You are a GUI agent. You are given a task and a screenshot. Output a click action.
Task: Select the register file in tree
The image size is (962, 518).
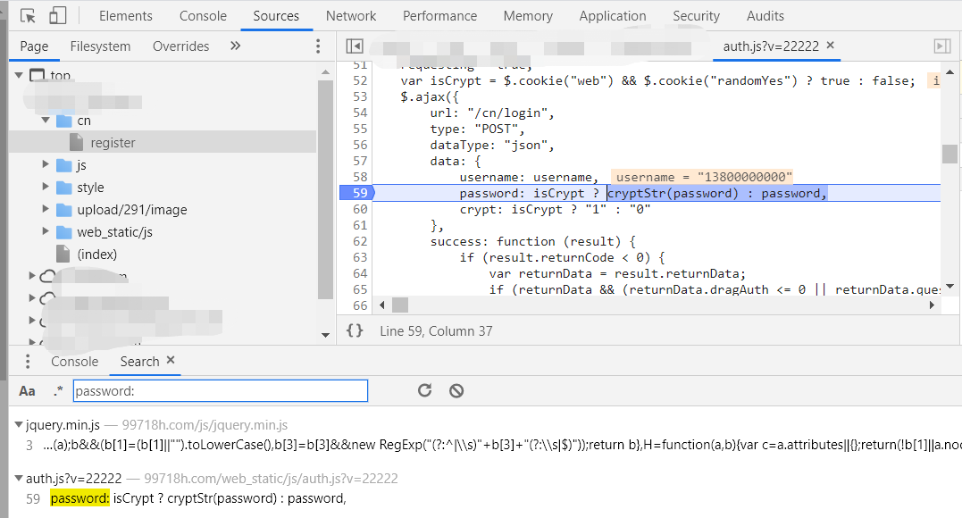point(113,143)
